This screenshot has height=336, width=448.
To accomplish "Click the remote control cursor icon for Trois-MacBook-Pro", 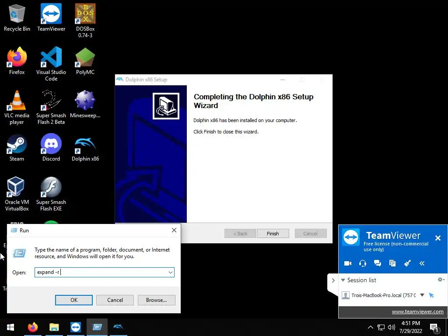I will pyautogui.click(x=431, y=295).
